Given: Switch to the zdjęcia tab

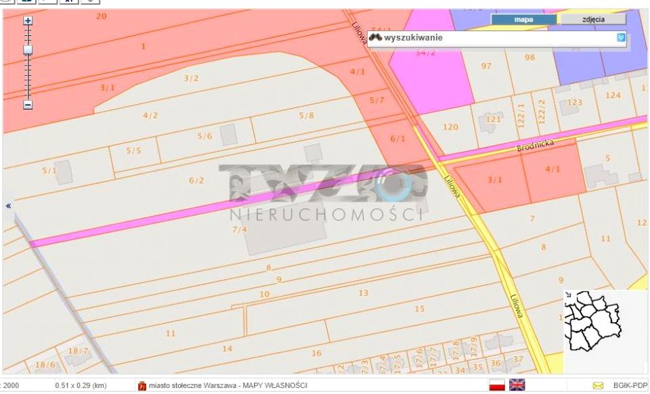Looking at the screenshot, I should [x=592, y=20].
